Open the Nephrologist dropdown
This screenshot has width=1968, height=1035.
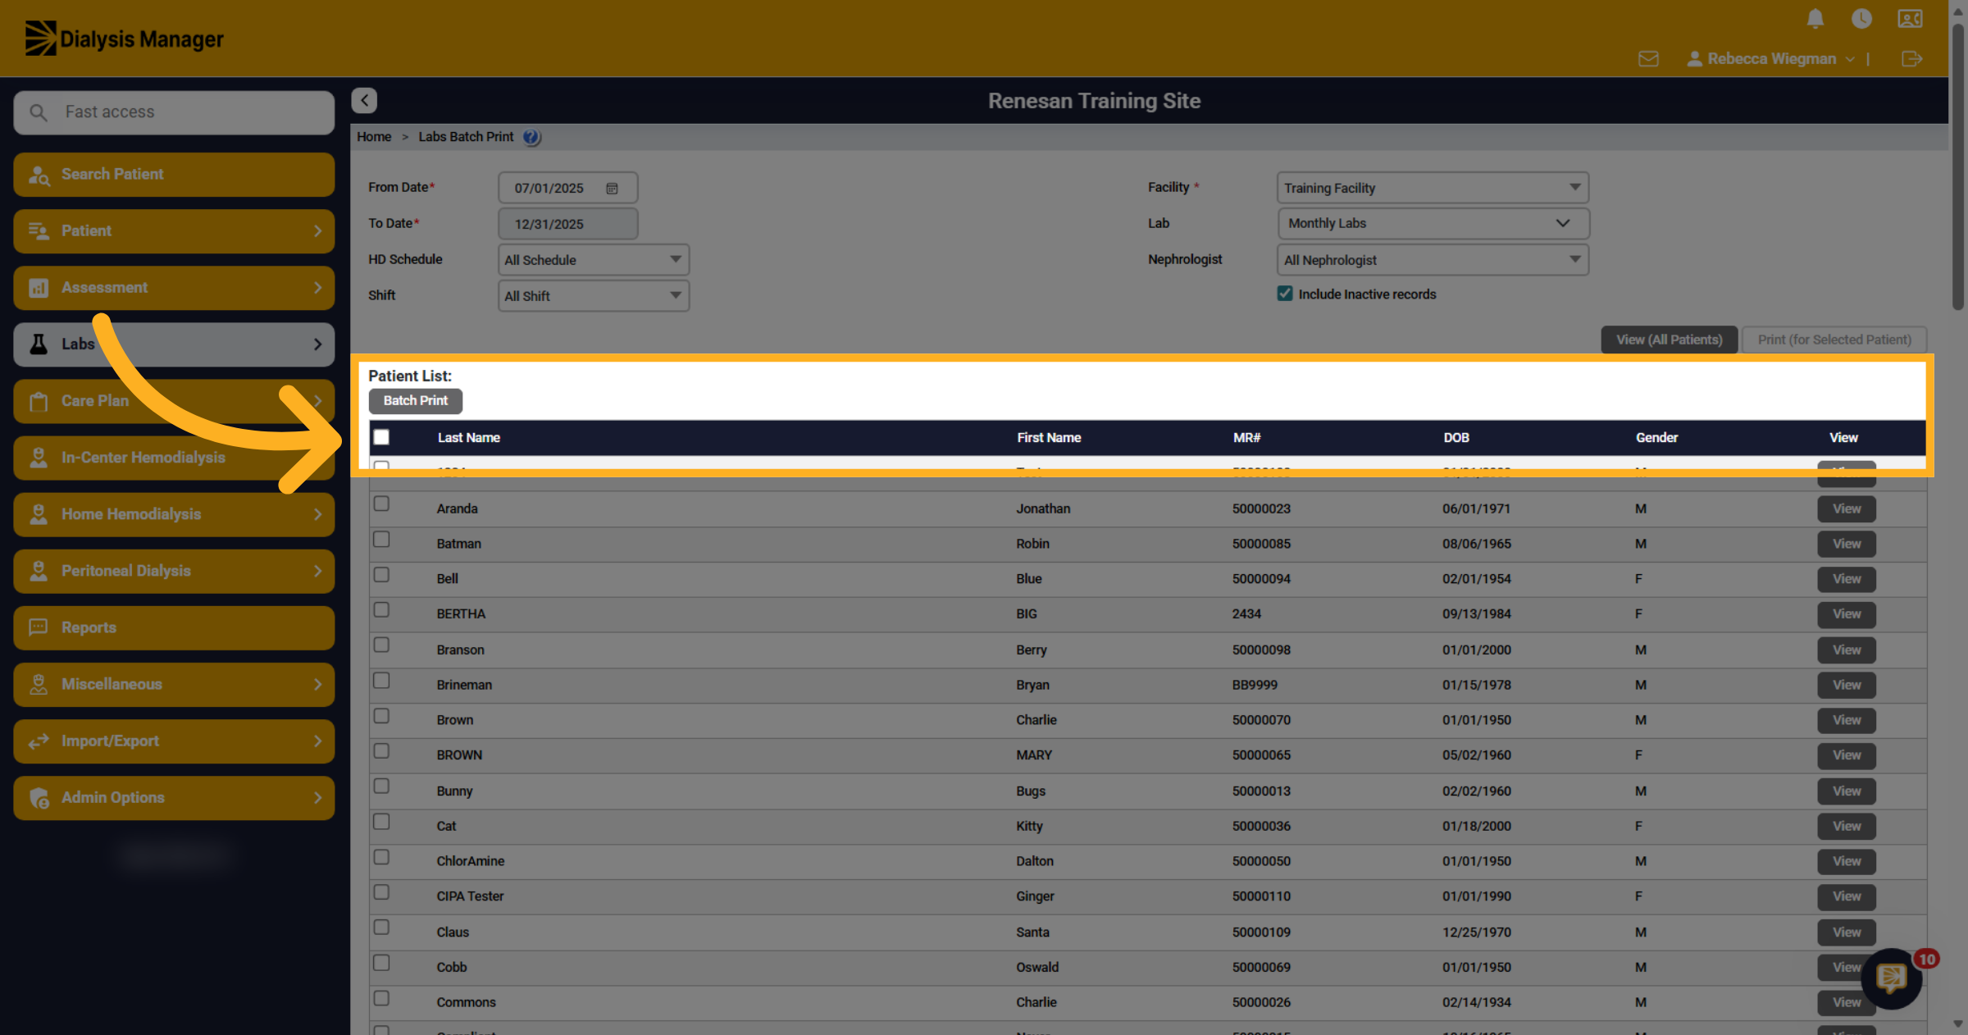1433,260
